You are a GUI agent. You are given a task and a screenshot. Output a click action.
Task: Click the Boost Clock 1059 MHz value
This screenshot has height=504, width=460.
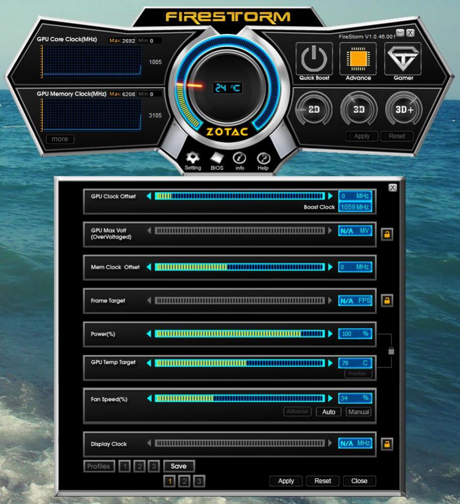tap(355, 207)
